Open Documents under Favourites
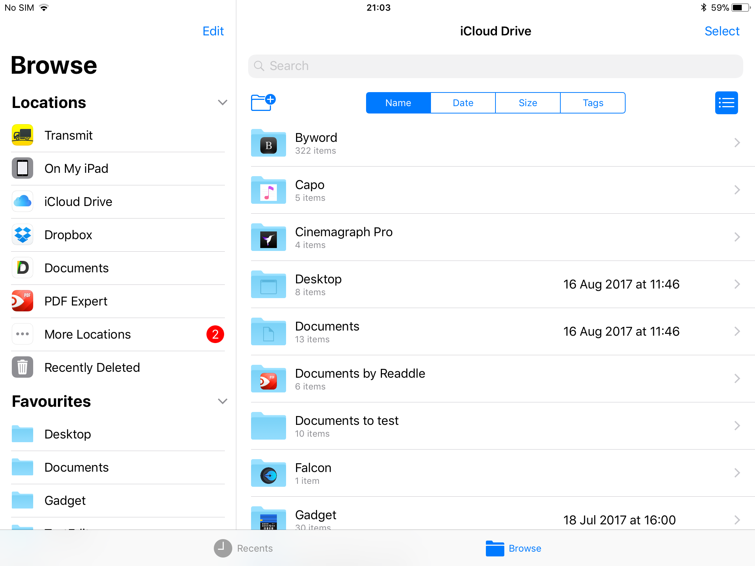This screenshot has height=566, width=755. coord(118,467)
